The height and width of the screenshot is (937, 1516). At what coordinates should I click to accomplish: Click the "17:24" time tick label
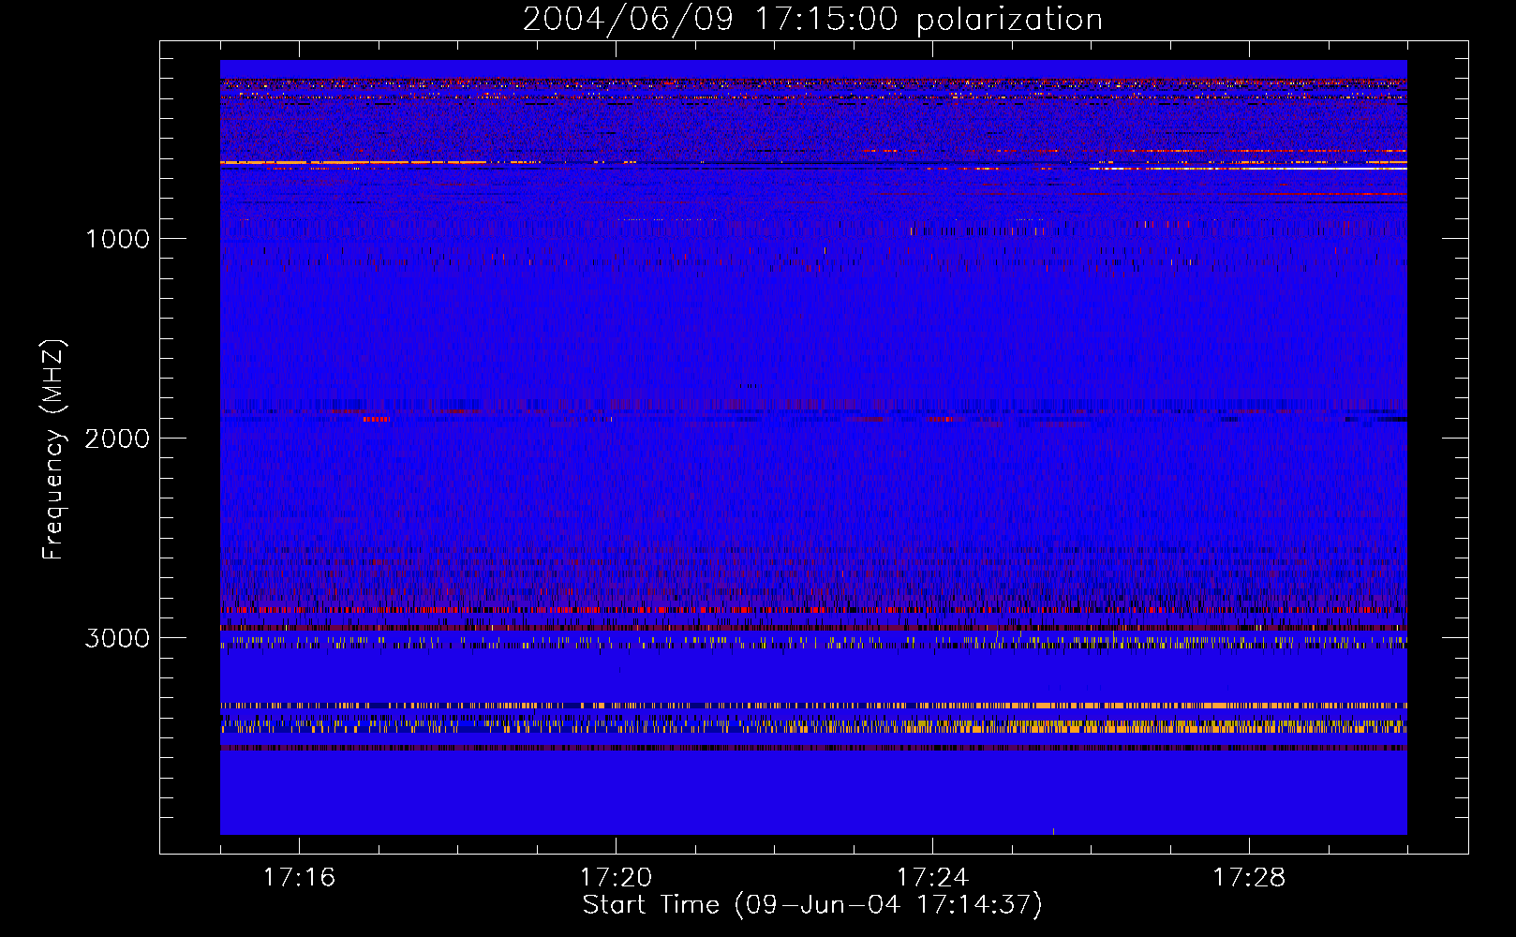932,877
